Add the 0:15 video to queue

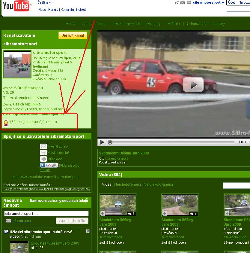coord(103,213)
